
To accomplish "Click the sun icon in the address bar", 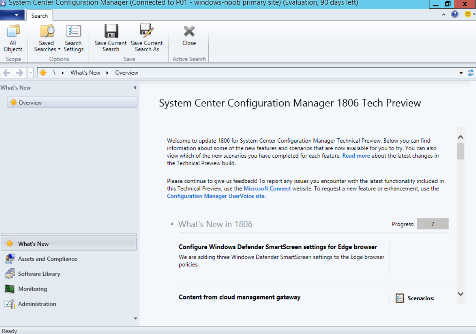I will (x=43, y=73).
